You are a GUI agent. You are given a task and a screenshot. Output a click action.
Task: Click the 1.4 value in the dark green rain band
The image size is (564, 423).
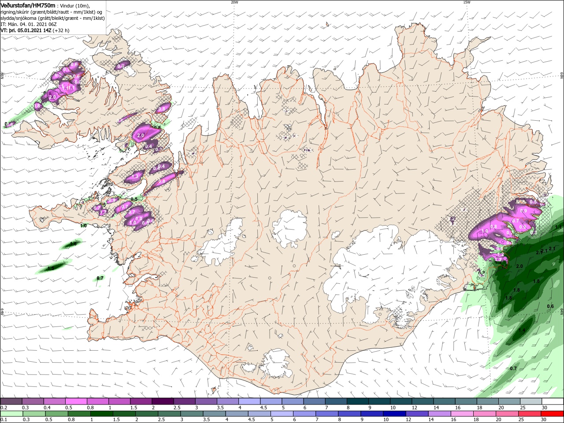click(522, 330)
